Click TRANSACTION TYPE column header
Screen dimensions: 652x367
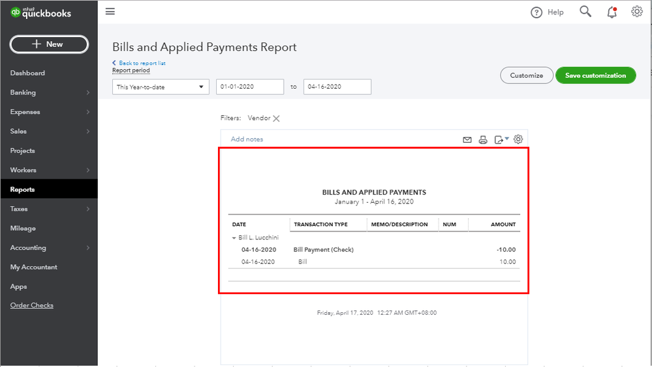coord(320,224)
